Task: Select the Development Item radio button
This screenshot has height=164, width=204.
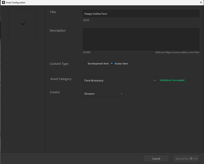Action: (85, 64)
